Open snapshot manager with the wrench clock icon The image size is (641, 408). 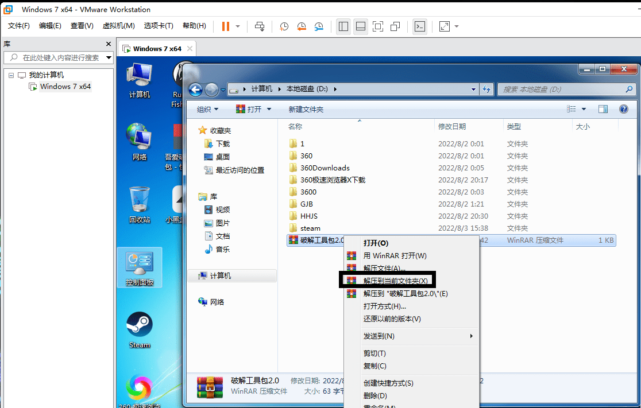coord(319,26)
